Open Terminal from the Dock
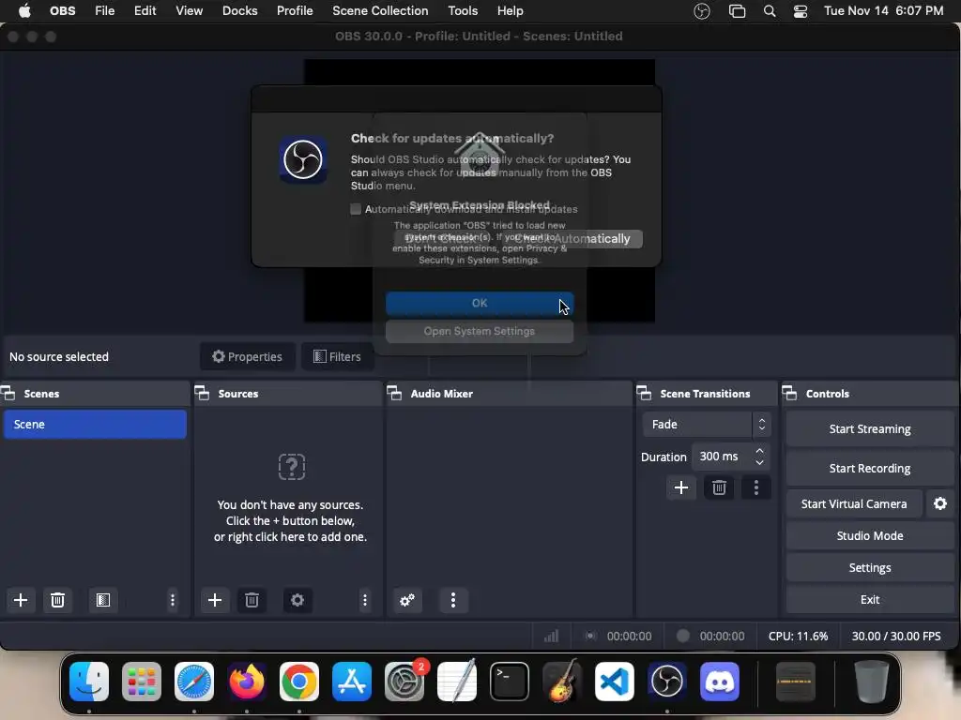 tap(510, 682)
